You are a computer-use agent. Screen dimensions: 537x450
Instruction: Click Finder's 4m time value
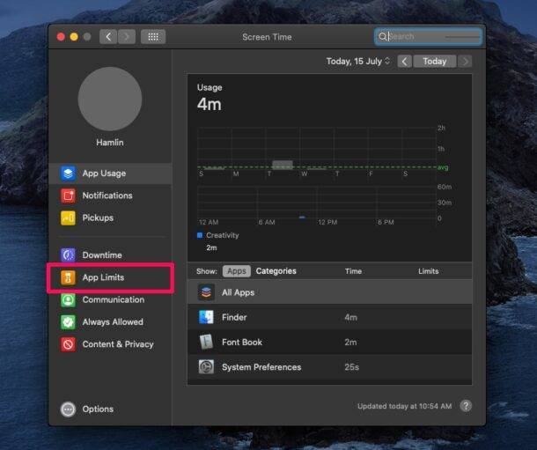click(350, 317)
